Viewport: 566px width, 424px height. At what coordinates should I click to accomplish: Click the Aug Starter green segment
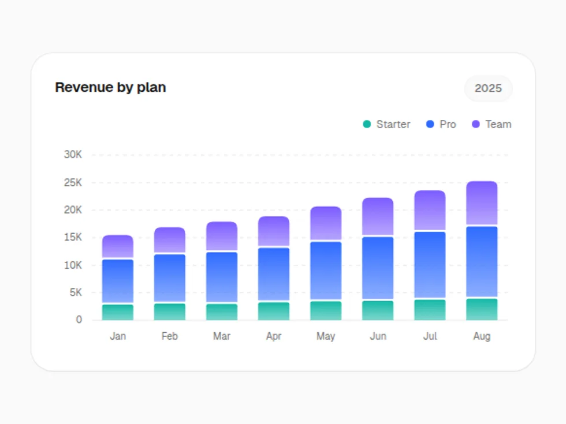tap(482, 309)
